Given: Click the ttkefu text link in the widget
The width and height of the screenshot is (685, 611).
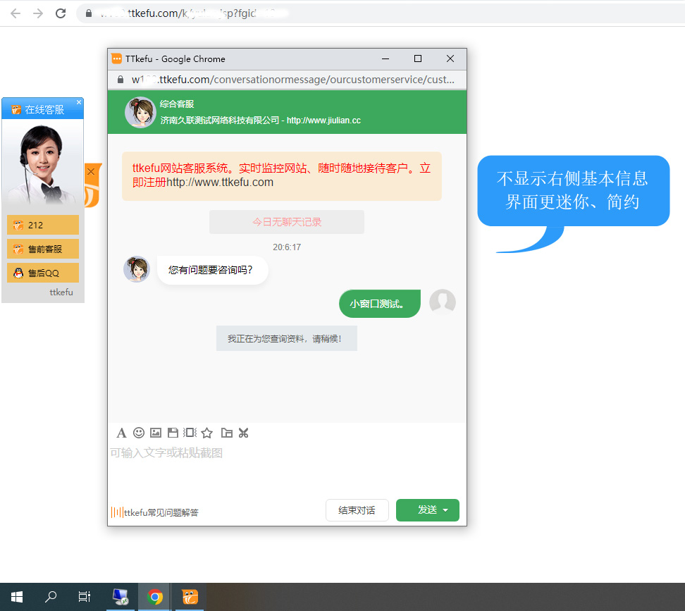Looking at the screenshot, I should pos(61,292).
